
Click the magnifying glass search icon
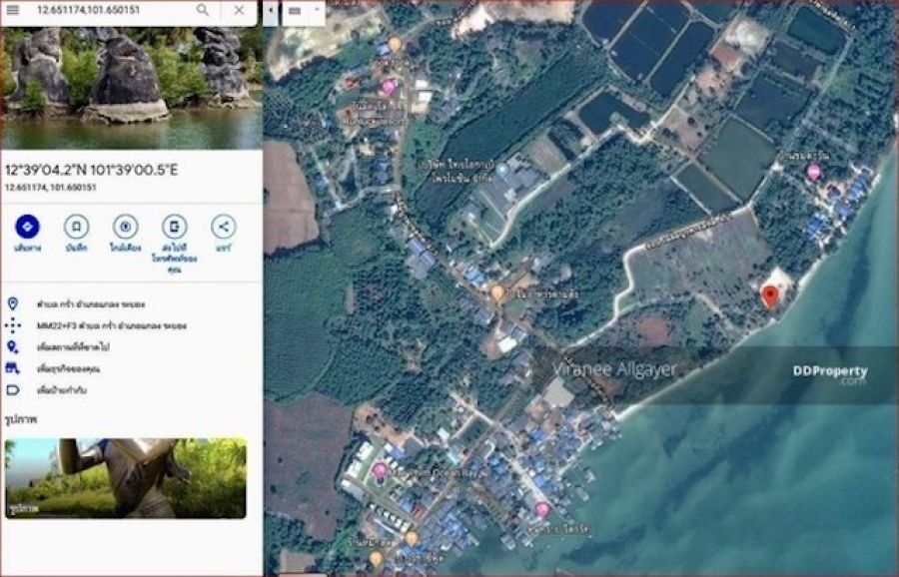coord(203,10)
